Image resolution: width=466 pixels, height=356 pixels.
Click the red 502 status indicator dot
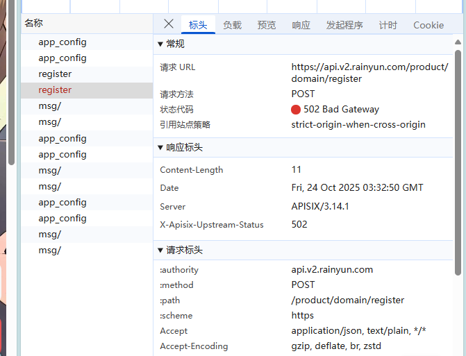[296, 110]
